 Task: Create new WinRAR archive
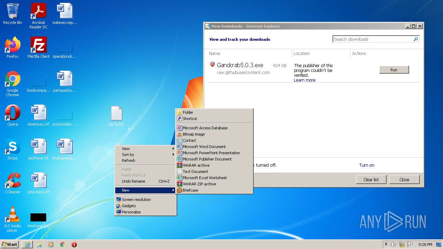pyautogui.click(x=215, y=165)
